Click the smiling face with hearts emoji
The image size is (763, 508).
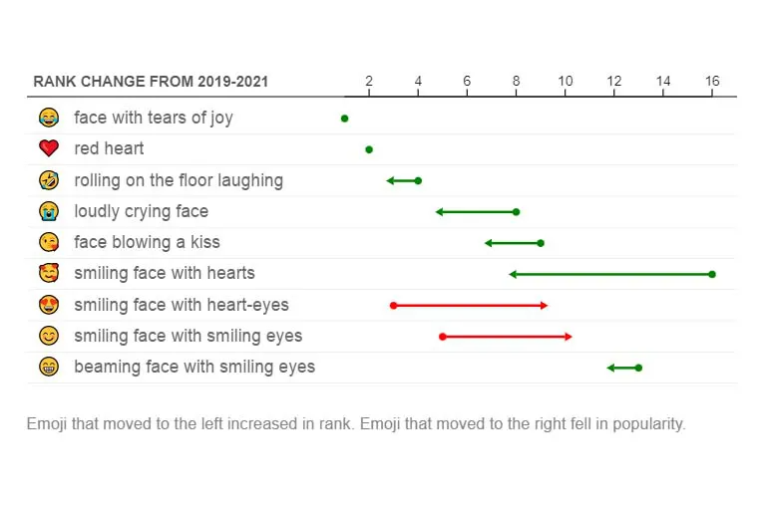pos(48,273)
